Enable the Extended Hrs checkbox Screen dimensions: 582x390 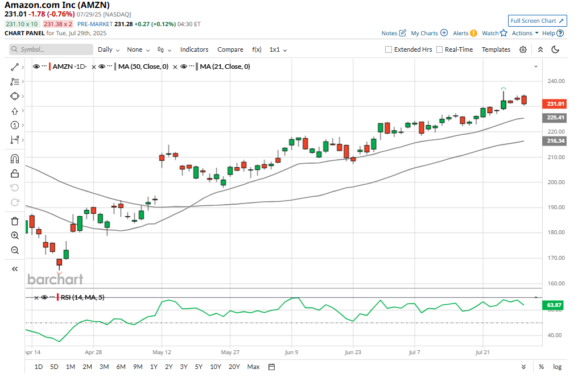pos(389,49)
